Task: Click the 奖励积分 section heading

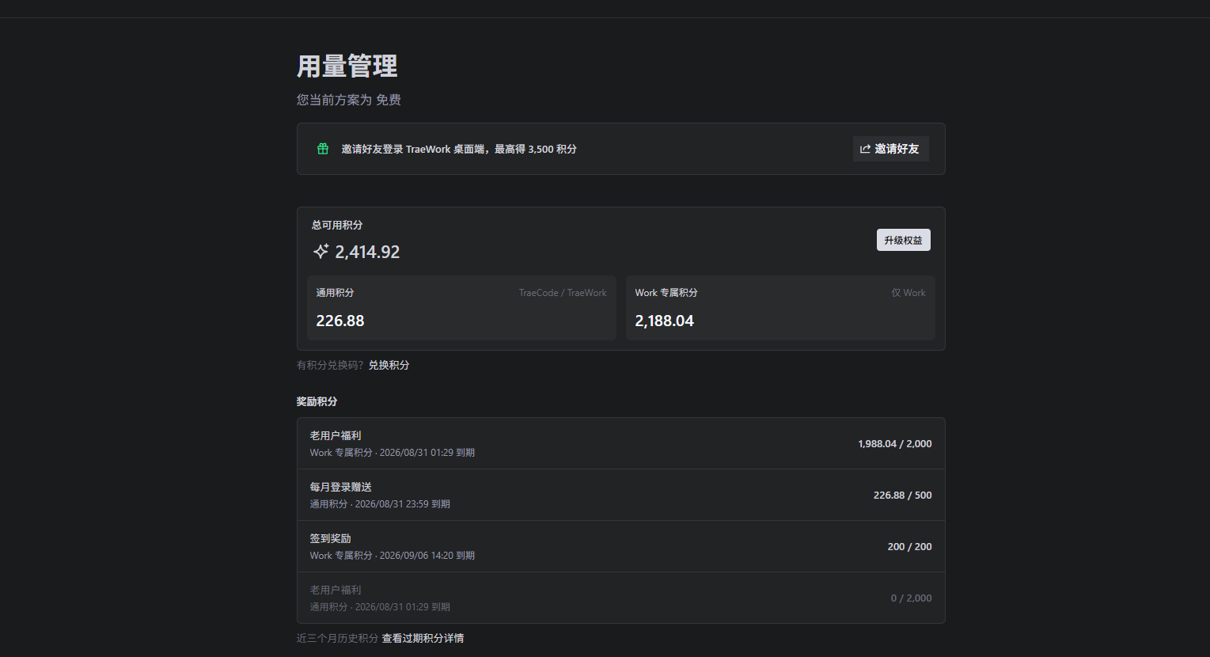Action: 317,401
